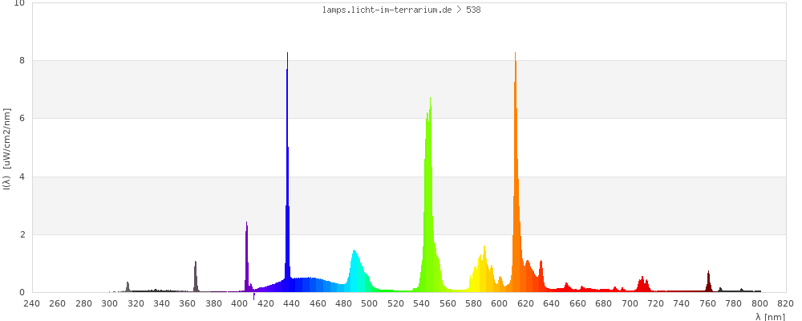
Task: Click the y-axis tick value 6
Action: click(22, 118)
